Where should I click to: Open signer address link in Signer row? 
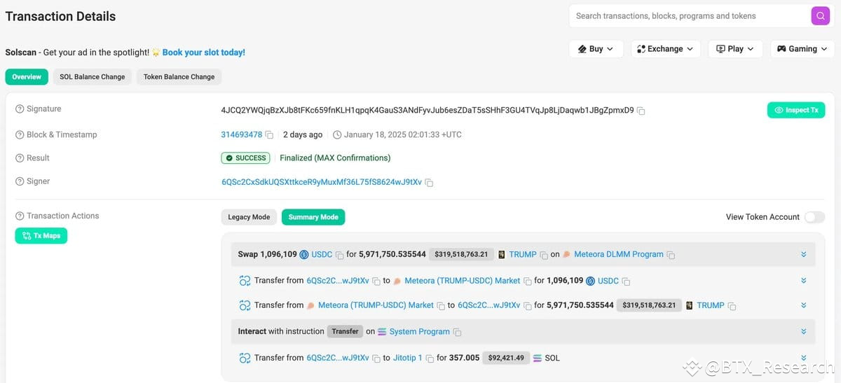(x=322, y=182)
